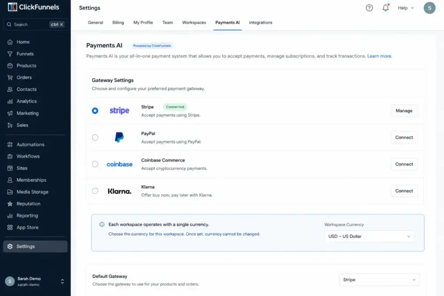
Task: Click the Memberships person icon
Action: [10, 180]
